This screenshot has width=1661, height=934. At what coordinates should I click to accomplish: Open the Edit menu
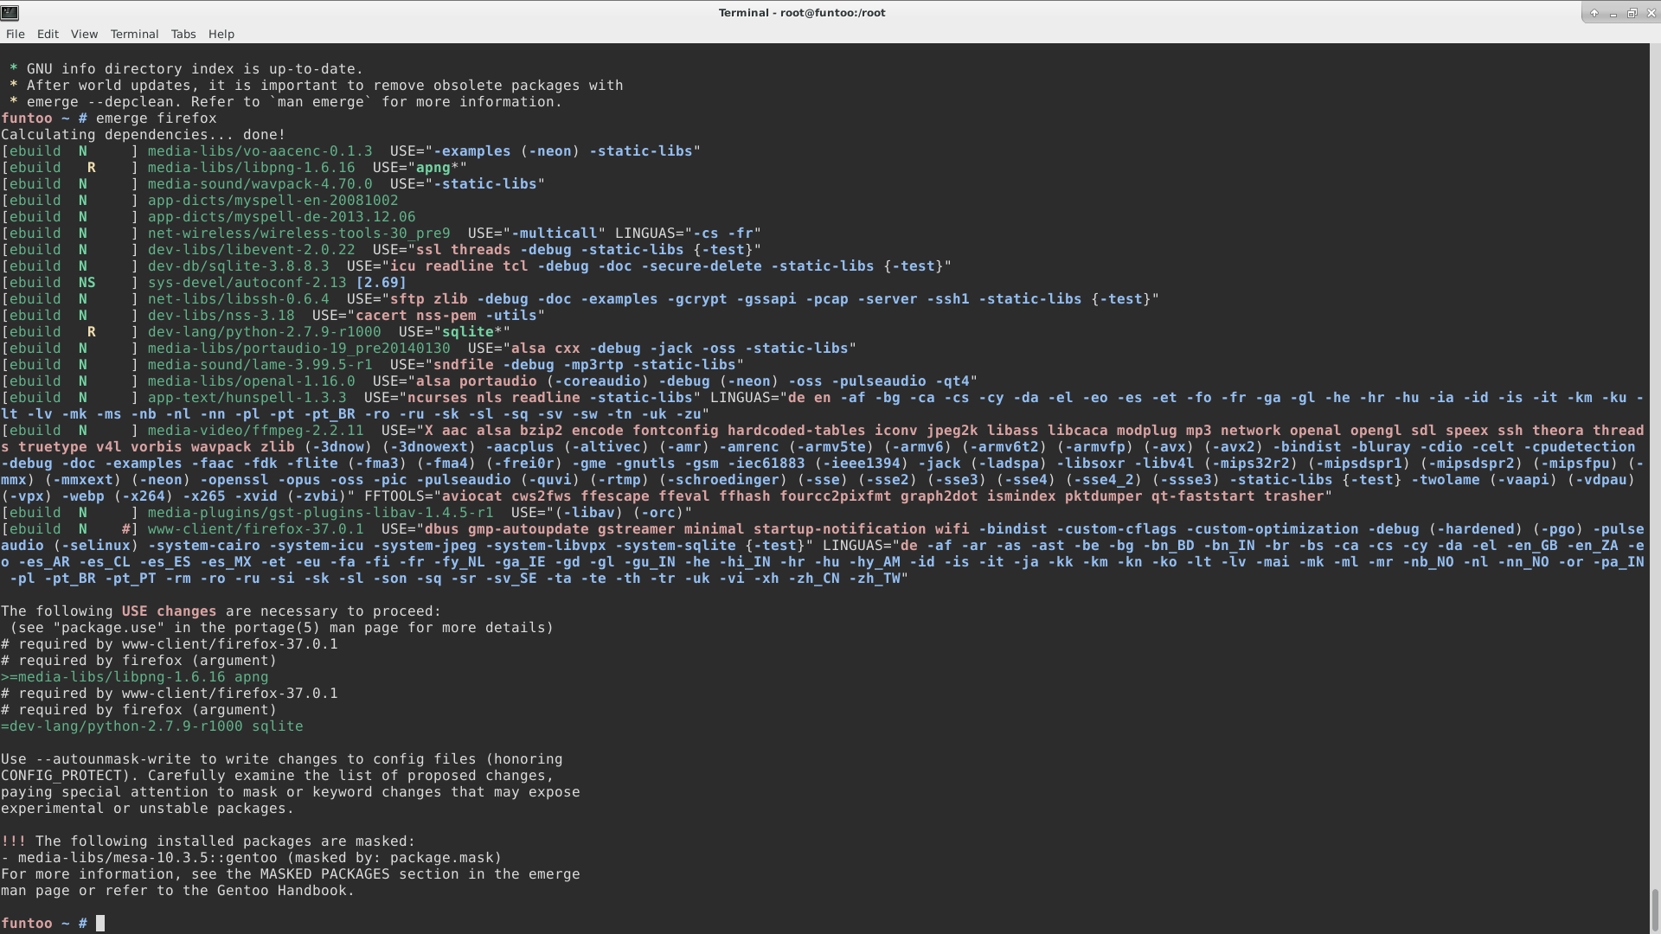tap(48, 34)
